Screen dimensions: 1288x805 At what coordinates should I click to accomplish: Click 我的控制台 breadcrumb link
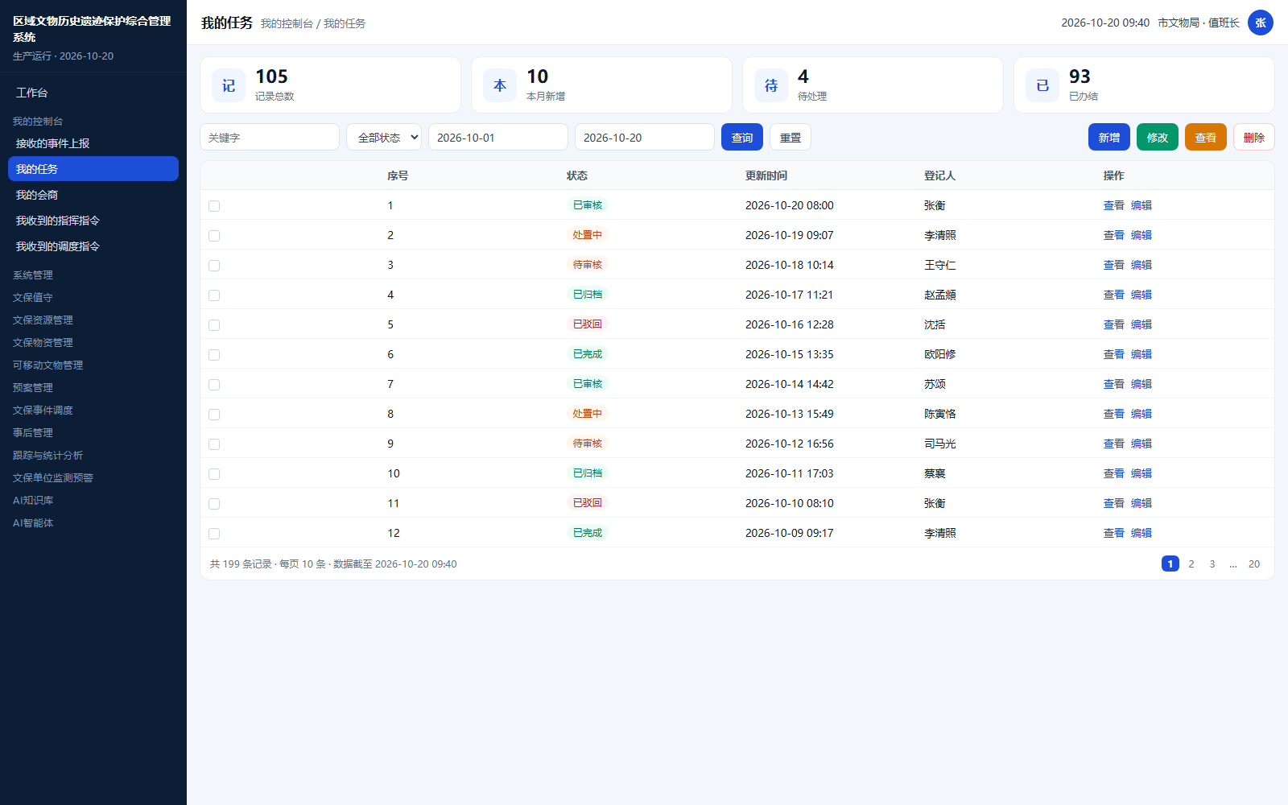click(x=287, y=23)
